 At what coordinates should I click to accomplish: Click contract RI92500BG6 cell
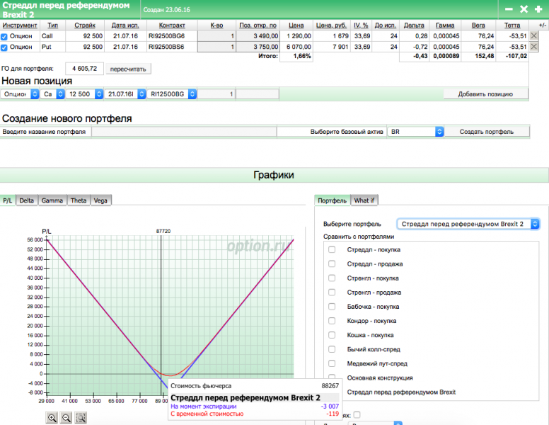[172, 35]
